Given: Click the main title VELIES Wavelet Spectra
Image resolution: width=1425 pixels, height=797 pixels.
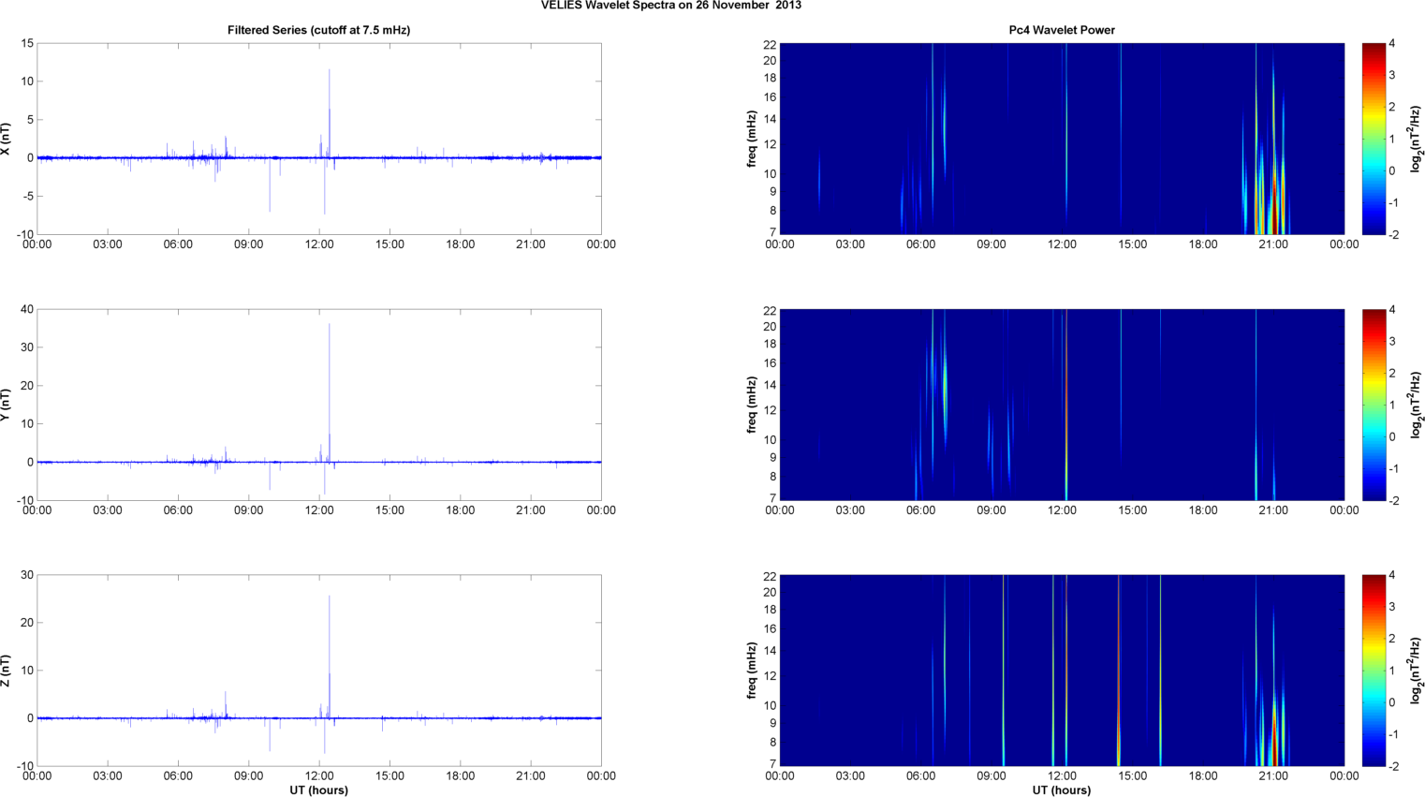Looking at the screenshot, I should coord(670,6).
